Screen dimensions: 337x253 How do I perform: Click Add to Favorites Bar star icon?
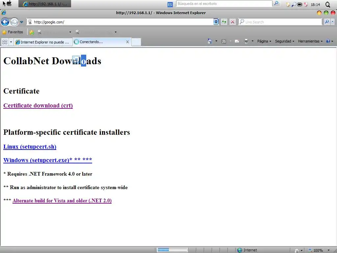click(x=32, y=32)
